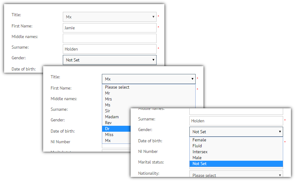Click the Surname field in the top form

point(109,49)
